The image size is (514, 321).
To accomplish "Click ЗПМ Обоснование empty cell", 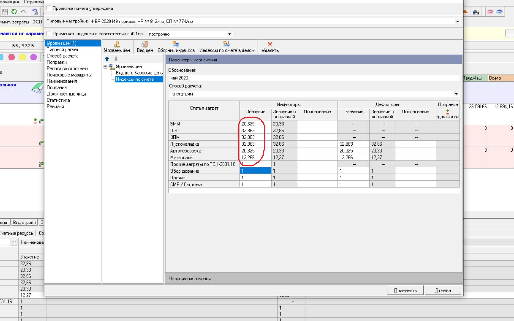I will point(317,137).
